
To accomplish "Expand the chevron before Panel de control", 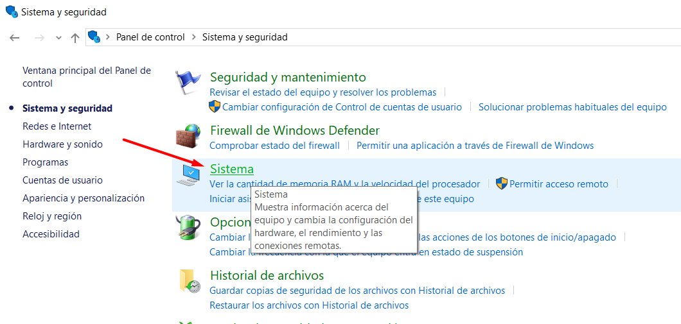I will pos(107,37).
